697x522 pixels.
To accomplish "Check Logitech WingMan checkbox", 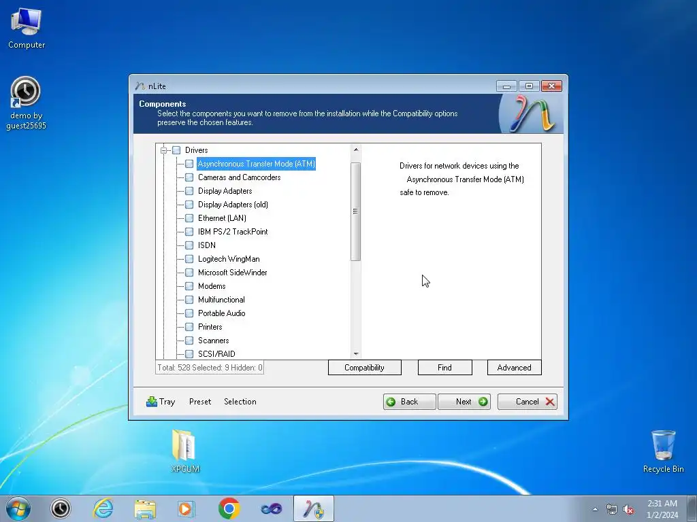I will [189, 259].
